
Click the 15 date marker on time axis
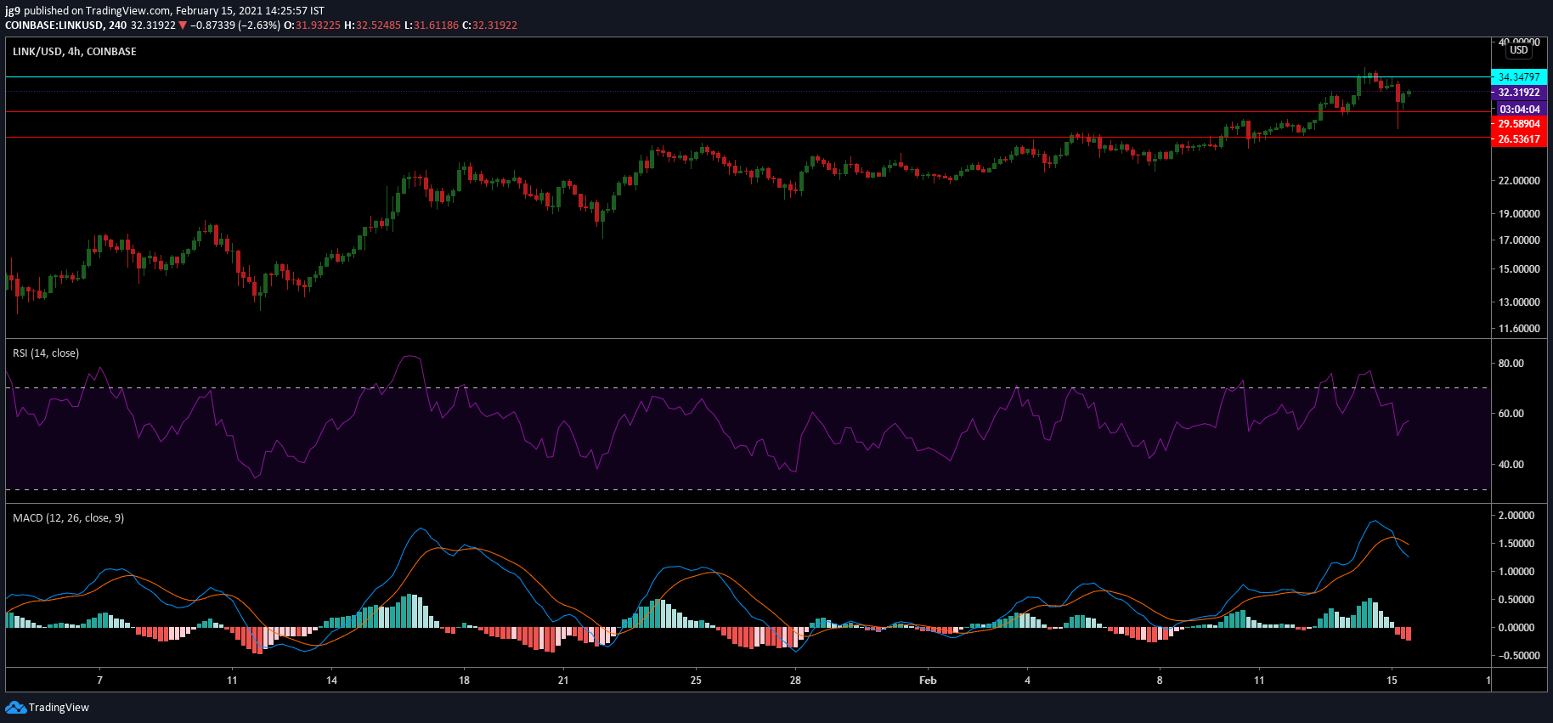(x=1392, y=681)
